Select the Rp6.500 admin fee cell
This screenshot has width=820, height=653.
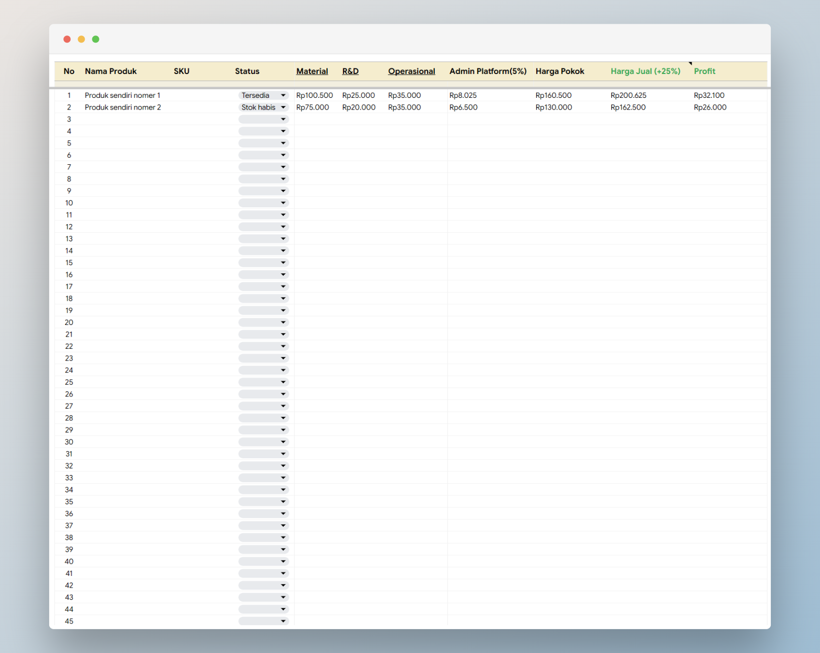click(464, 107)
